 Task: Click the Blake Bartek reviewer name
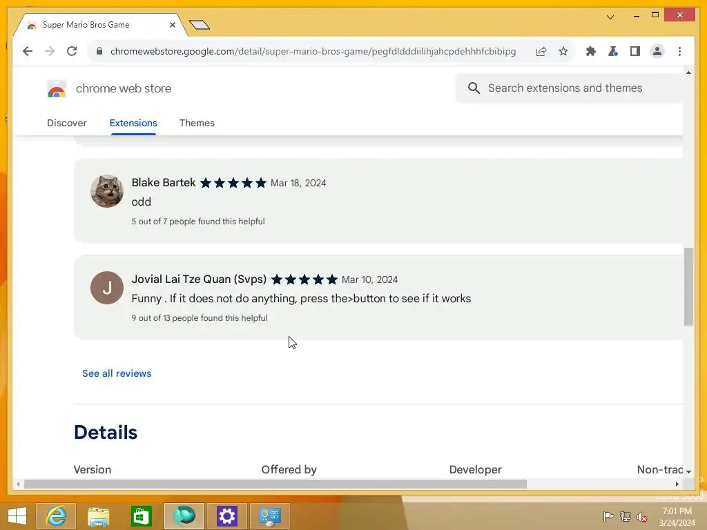(x=163, y=182)
